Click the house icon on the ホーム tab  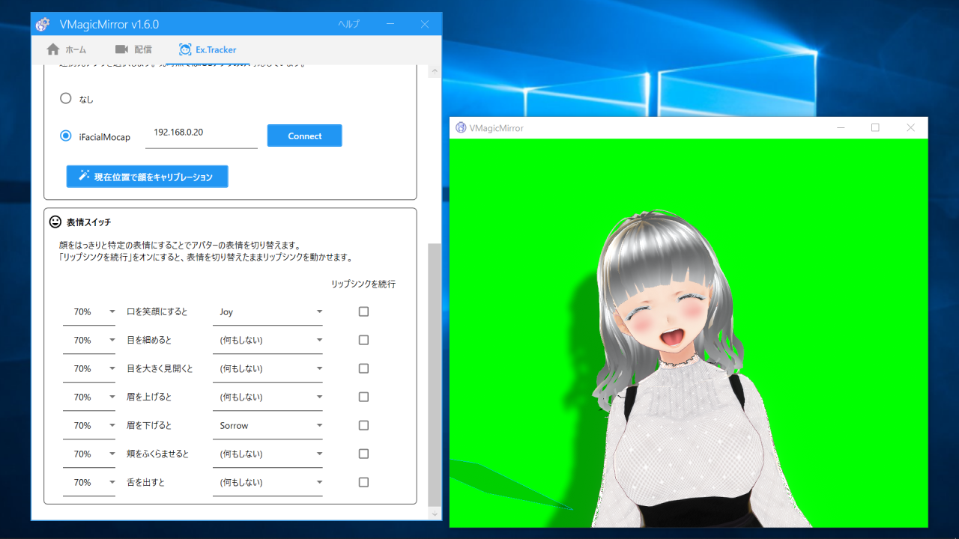tap(53, 49)
